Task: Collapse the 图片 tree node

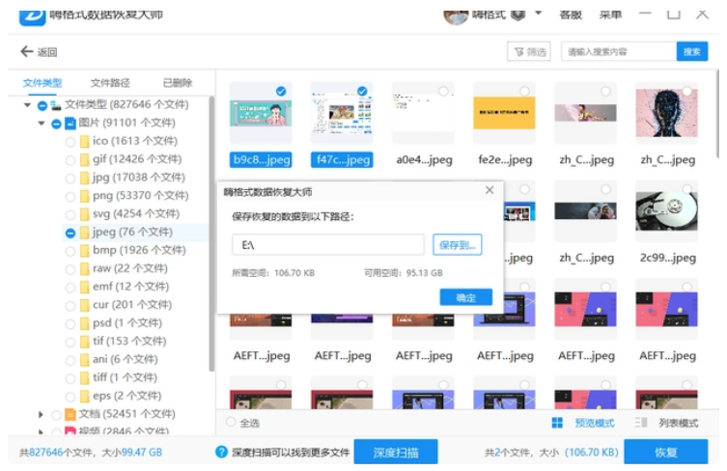Action: click(x=42, y=124)
